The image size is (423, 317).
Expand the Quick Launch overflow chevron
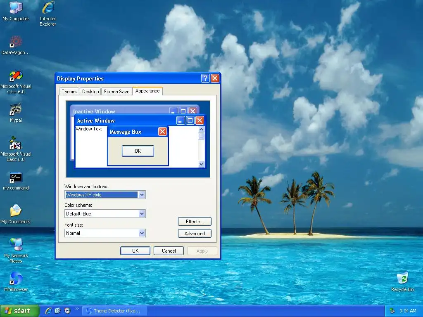click(77, 309)
